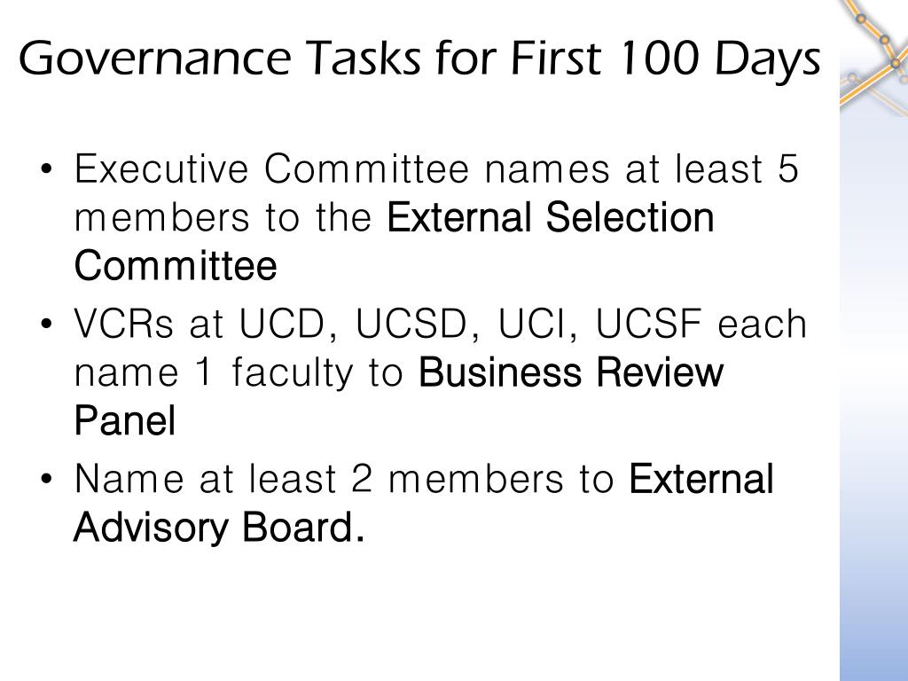
Task: Click the second bullet point marker
Action: [x=47, y=324]
